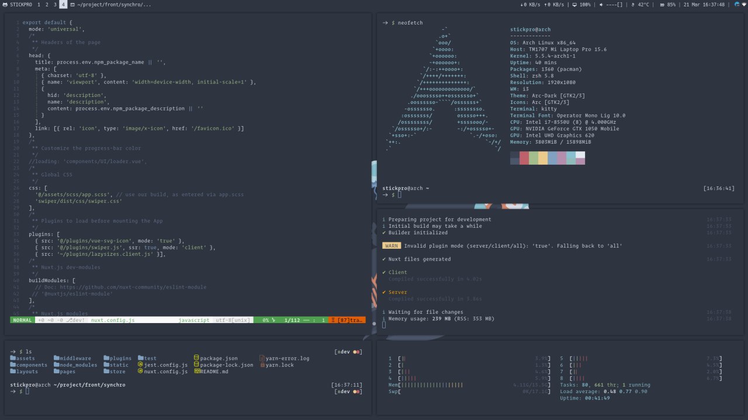Click the markdown icon beside README.md
The width and height of the screenshot is (748, 420).
coord(197,372)
